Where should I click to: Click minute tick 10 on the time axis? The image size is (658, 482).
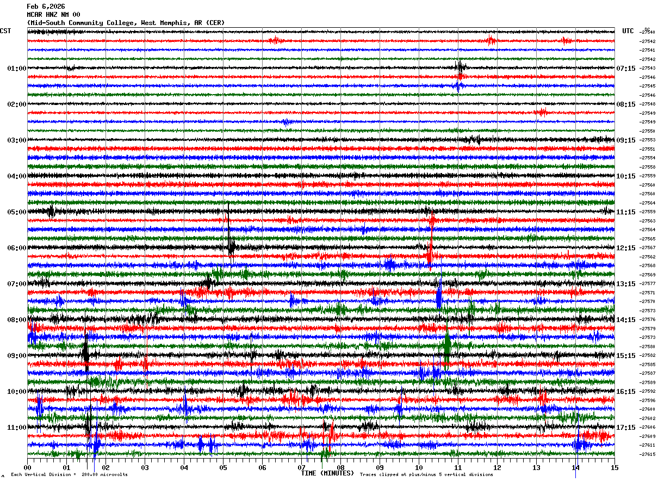(x=419, y=467)
